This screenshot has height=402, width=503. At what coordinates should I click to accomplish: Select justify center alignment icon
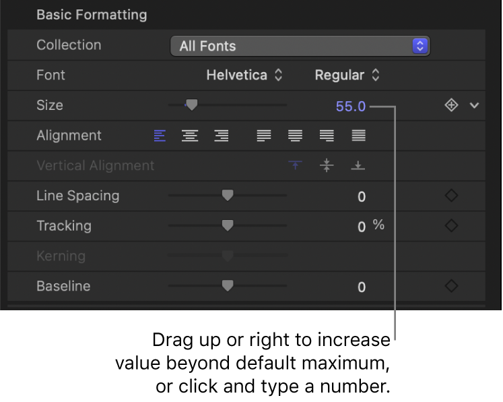pyautogui.click(x=295, y=136)
